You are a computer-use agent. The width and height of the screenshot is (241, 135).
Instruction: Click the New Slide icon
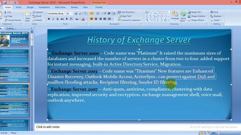coord(27,14)
